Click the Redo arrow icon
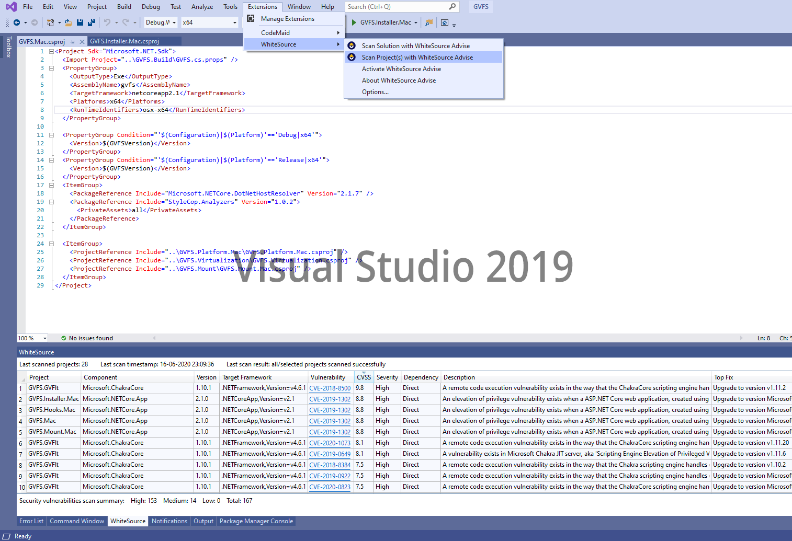Screen dimensions: 792x541 click(126, 22)
